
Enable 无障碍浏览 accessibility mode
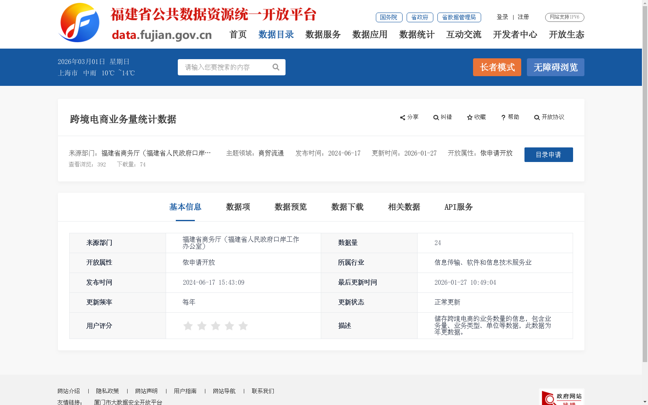pos(556,67)
